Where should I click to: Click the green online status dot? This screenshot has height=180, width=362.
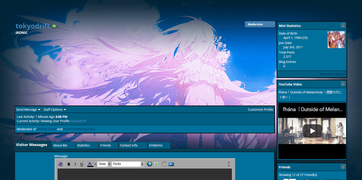[54, 27]
